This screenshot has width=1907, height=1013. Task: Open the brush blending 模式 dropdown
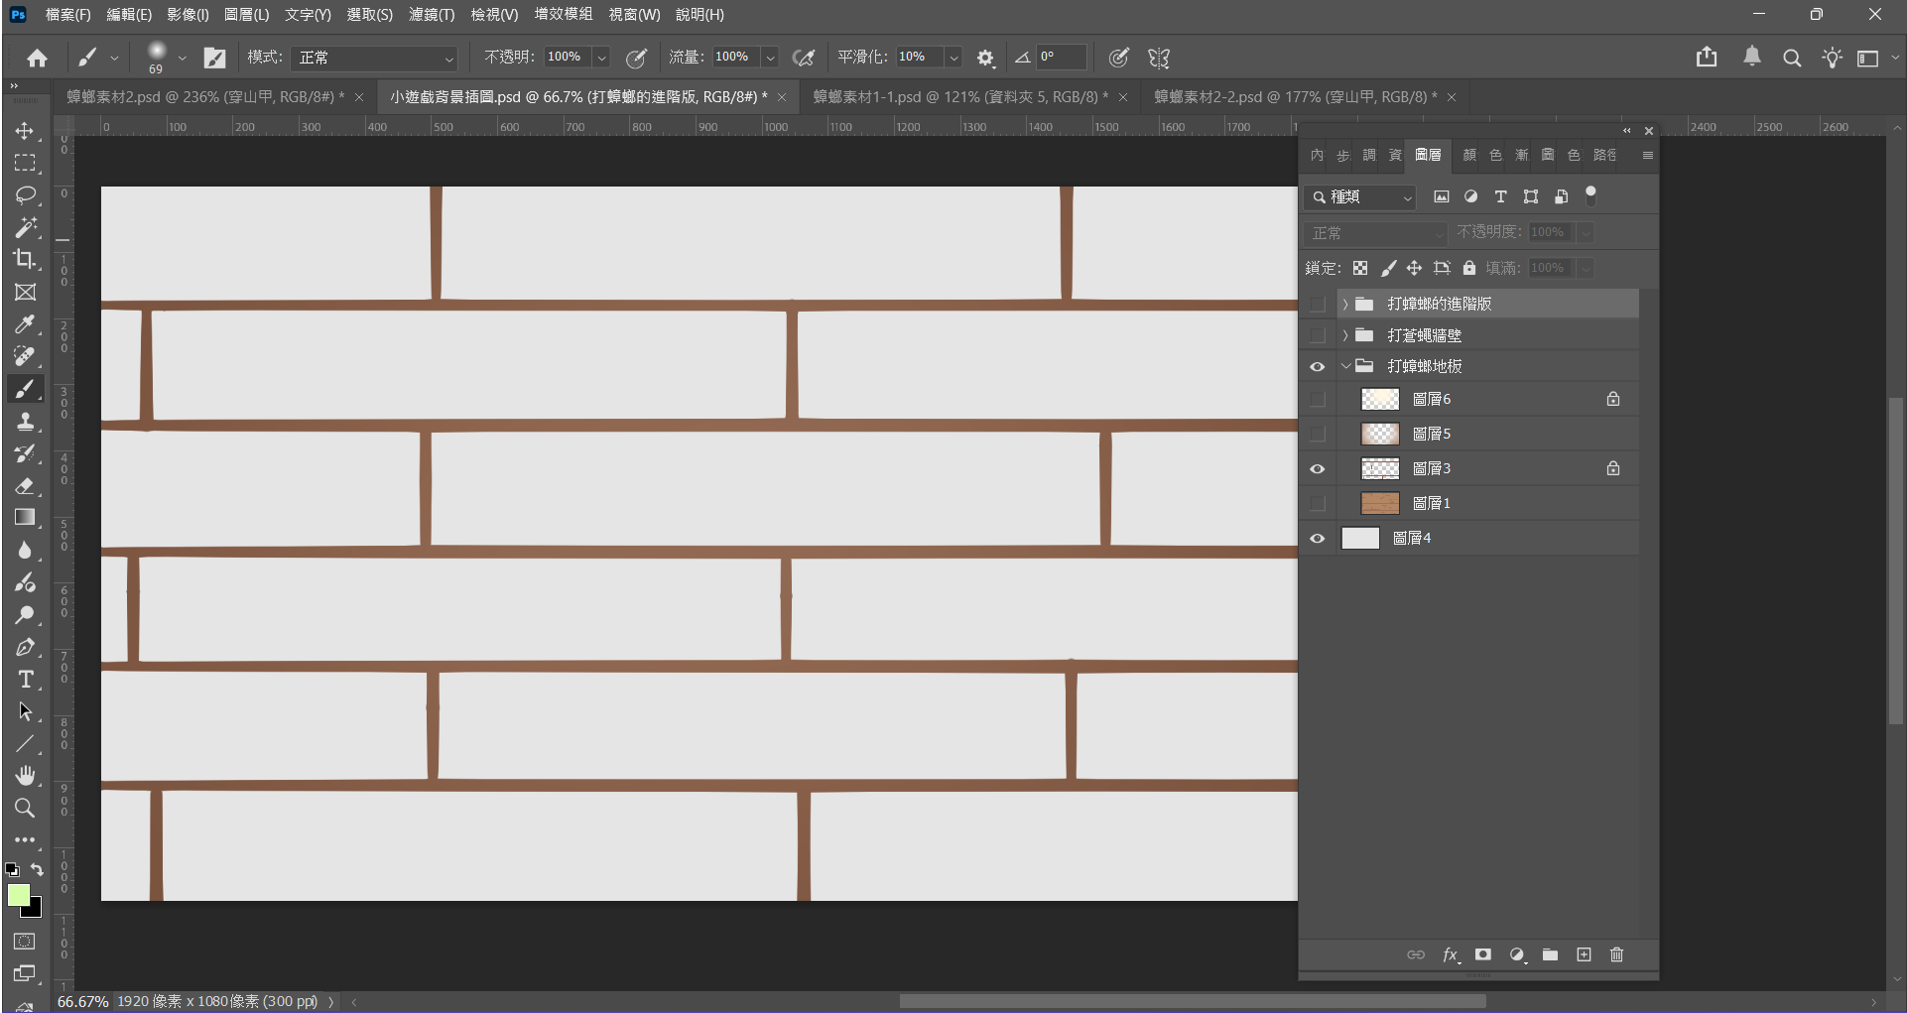click(x=375, y=58)
